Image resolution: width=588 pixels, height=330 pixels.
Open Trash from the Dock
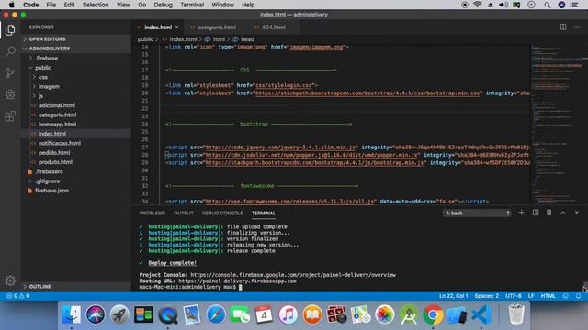click(516, 314)
